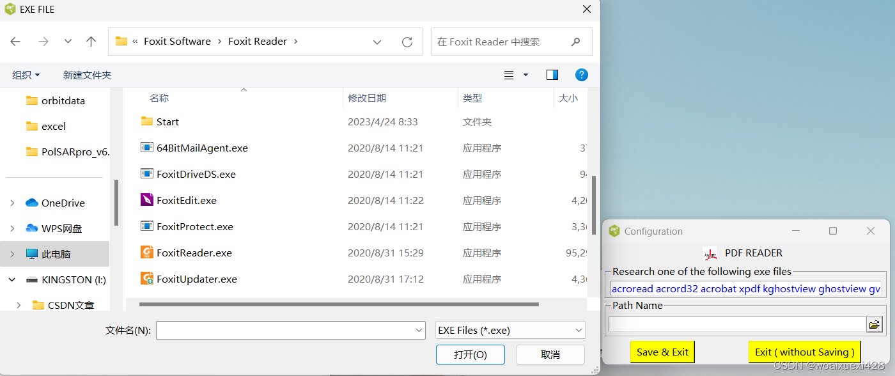The image size is (895, 376).
Task: Open the address bar path history dropdown
Action: (377, 42)
